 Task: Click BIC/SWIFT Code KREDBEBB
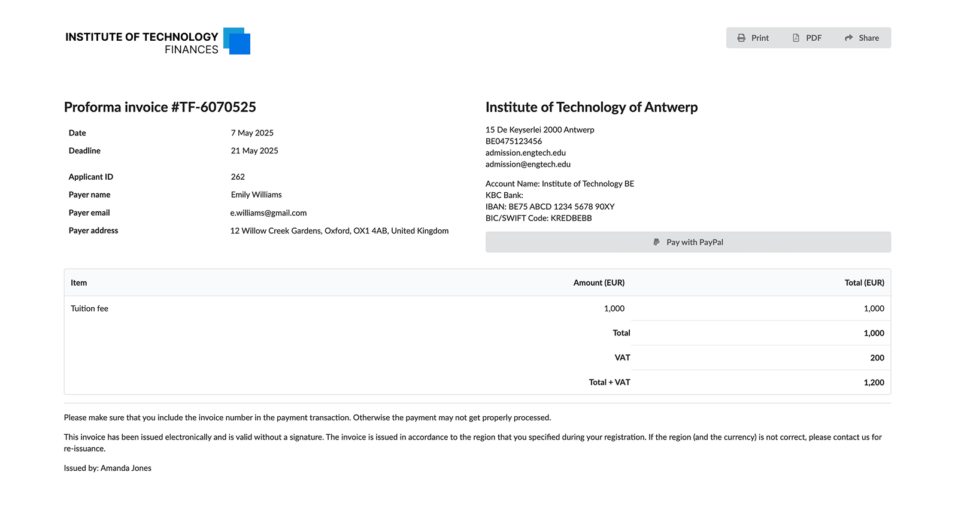point(538,218)
